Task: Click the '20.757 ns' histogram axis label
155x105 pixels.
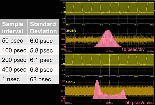Action: (x=110, y=51)
